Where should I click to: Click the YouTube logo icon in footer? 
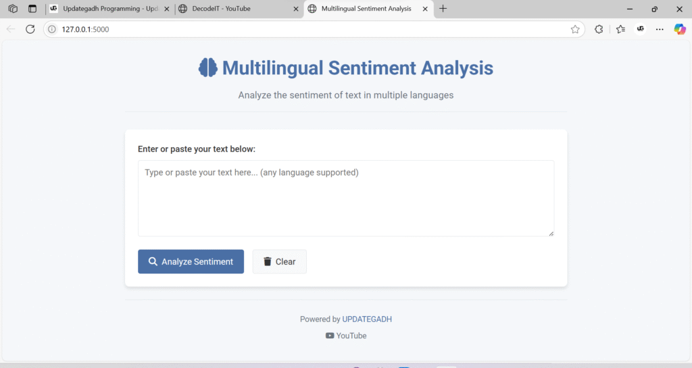[330, 336]
